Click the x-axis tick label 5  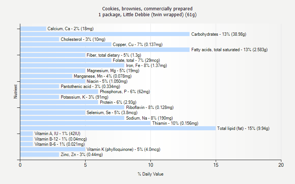pos(86,165)
